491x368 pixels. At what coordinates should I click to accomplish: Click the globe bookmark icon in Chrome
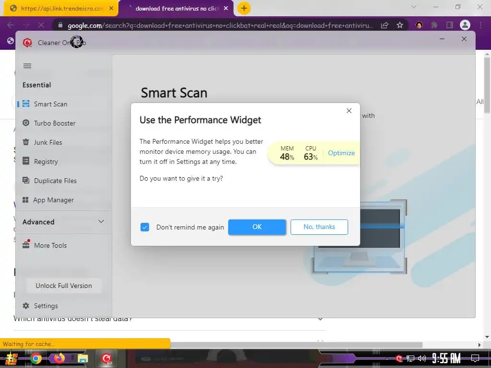coord(11,41)
